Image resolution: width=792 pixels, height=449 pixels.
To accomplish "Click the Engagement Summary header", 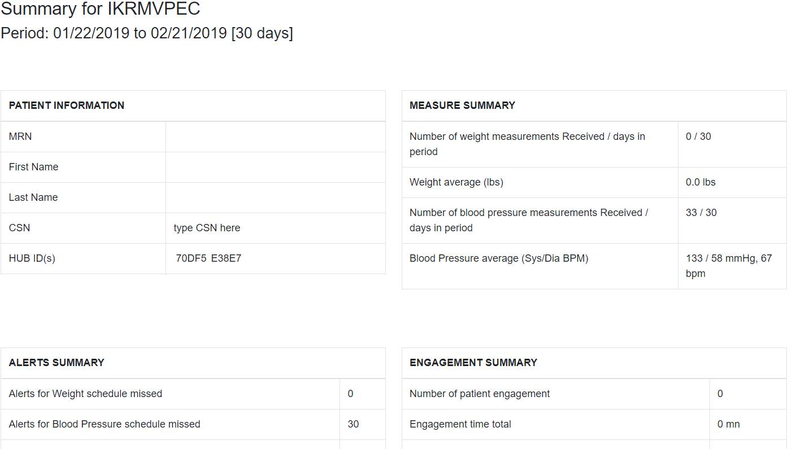I will pos(473,363).
